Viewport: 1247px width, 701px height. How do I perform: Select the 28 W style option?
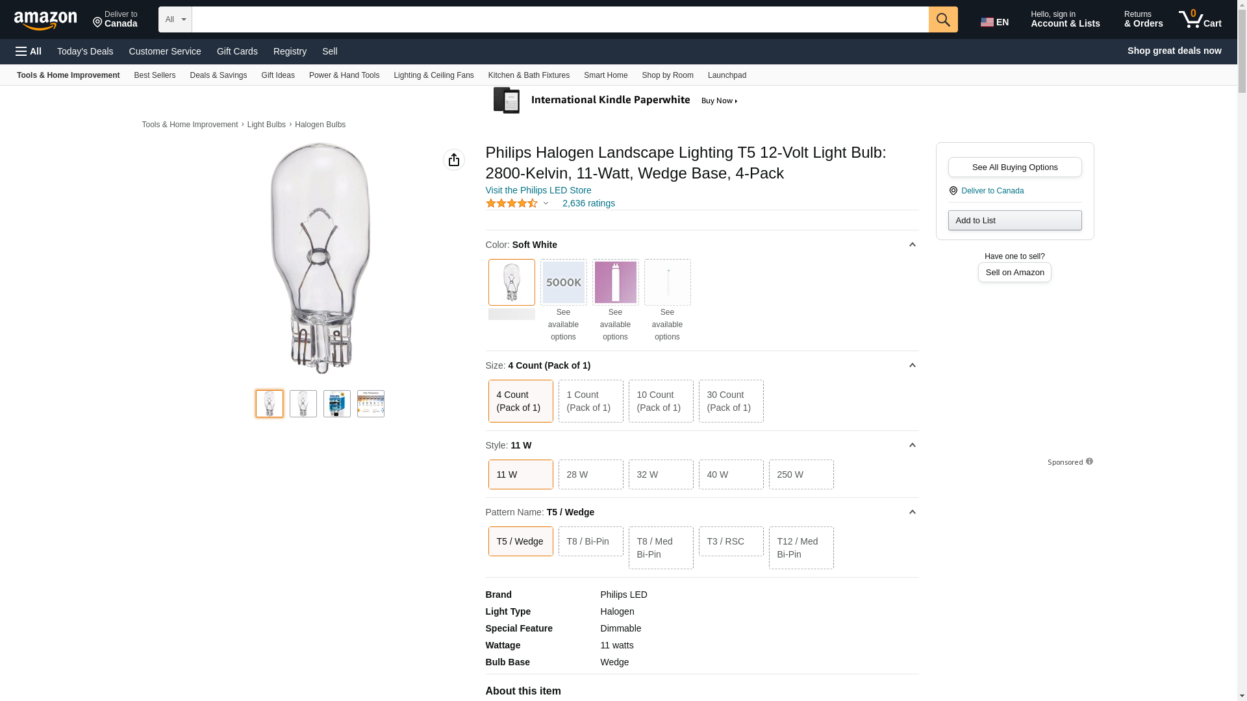pos(590,474)
